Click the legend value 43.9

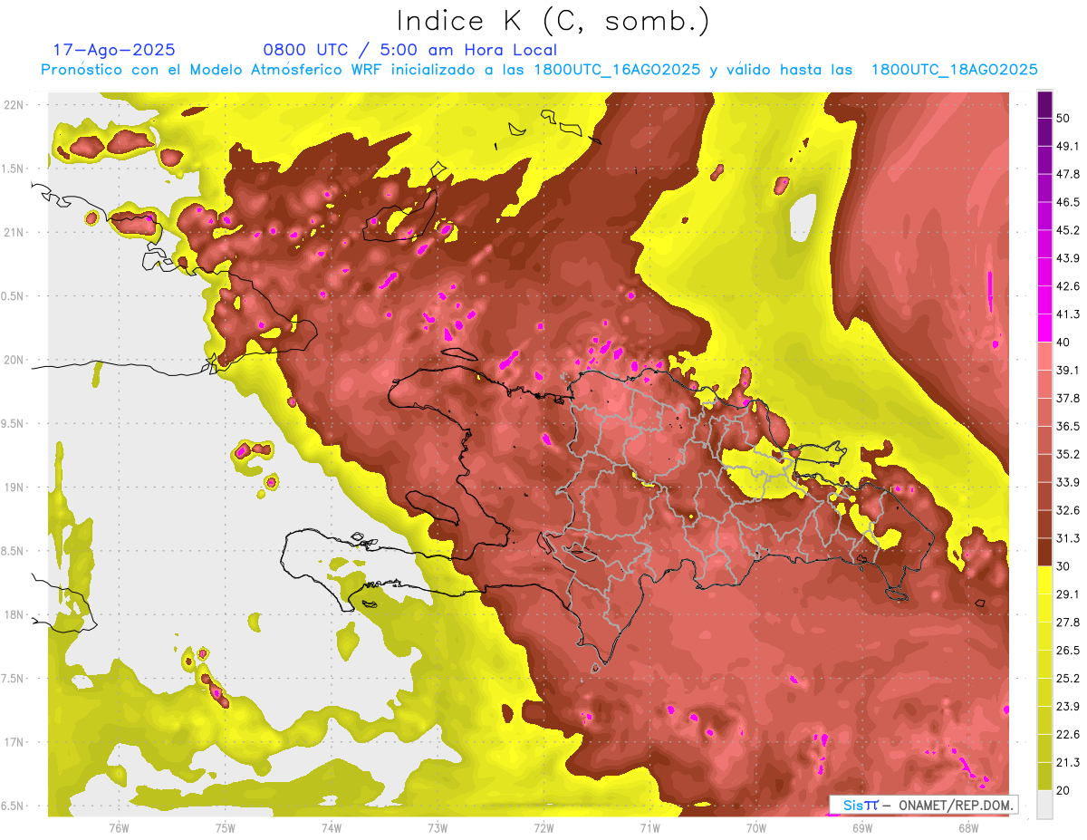point(1068,258)
